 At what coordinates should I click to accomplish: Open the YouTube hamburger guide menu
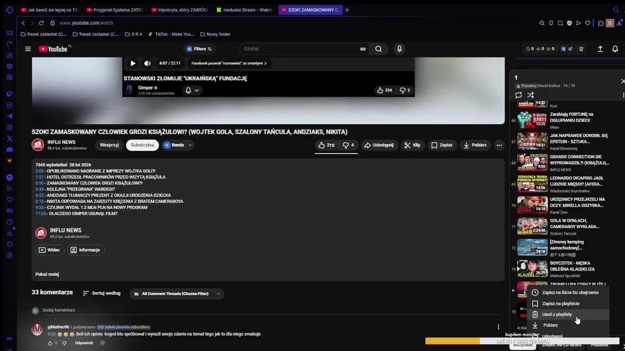[28, 49]
